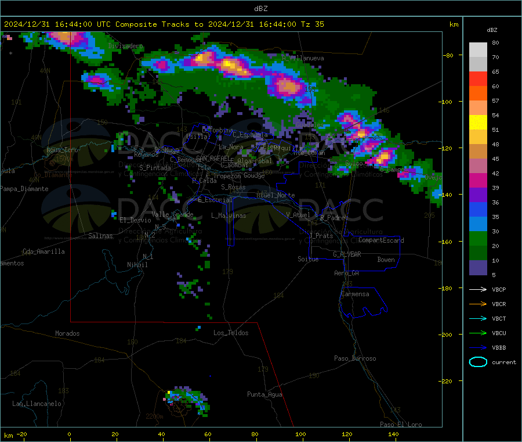This screenshot has width=522, height=442.
Task: Click the Punta_Agua map label
Action: click(264, 394)
